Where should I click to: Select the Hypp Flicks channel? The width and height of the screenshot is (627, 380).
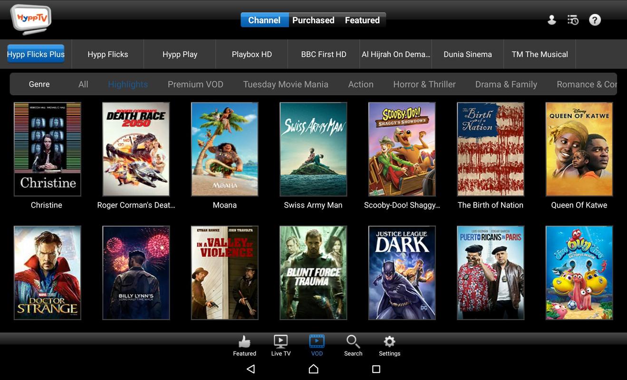click(x=108, y=54)
